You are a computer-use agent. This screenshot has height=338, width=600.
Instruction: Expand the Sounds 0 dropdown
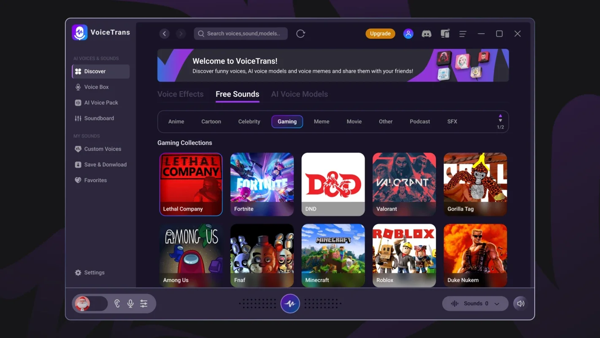pos(475,303)
